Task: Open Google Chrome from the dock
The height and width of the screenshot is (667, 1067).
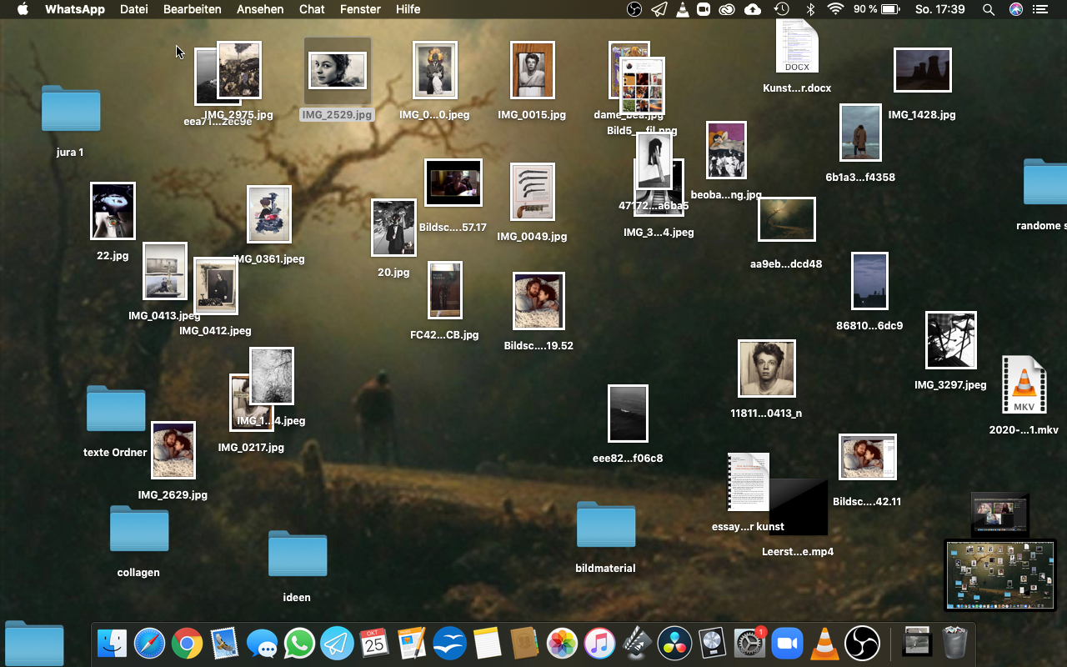Action: pyautogui.click(x=188, y=644)
